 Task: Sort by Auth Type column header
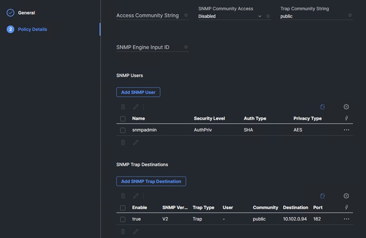pos(255,118)
